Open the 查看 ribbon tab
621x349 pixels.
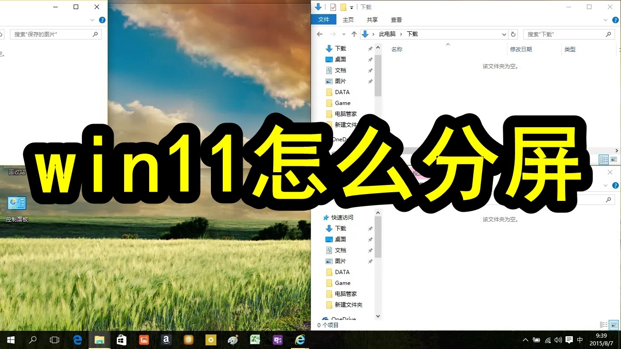[396, 20]
